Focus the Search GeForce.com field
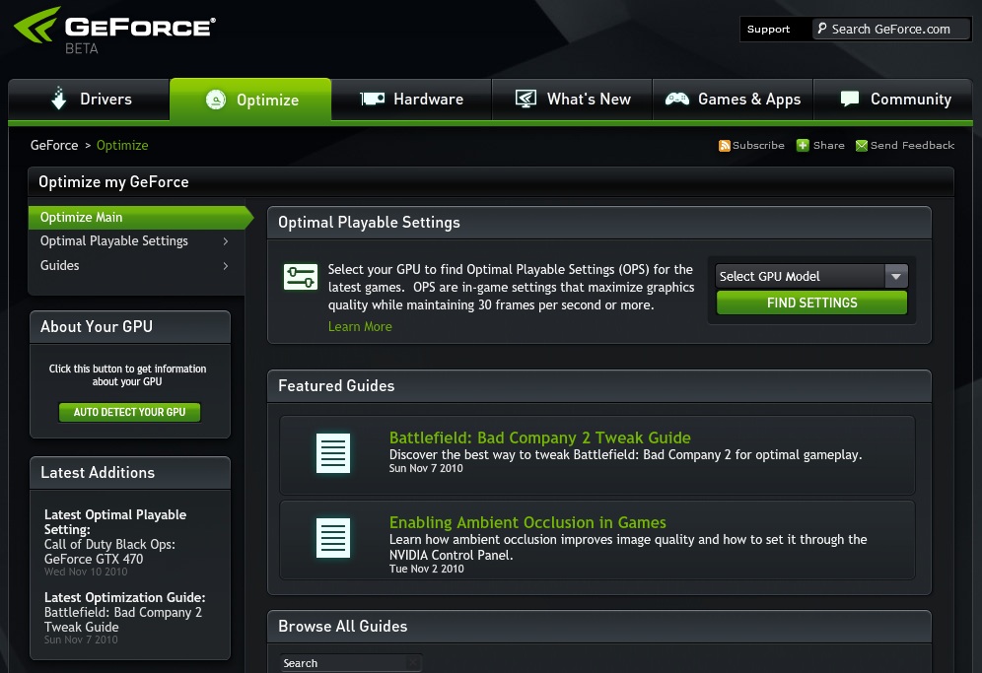982x673 pixels. tap(891, 29)
